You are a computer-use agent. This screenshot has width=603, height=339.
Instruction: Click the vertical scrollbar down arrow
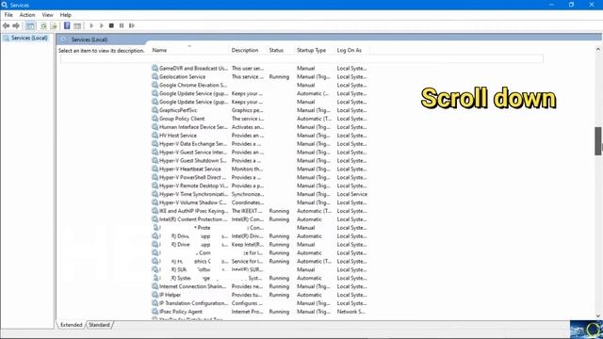click(598, 316)
